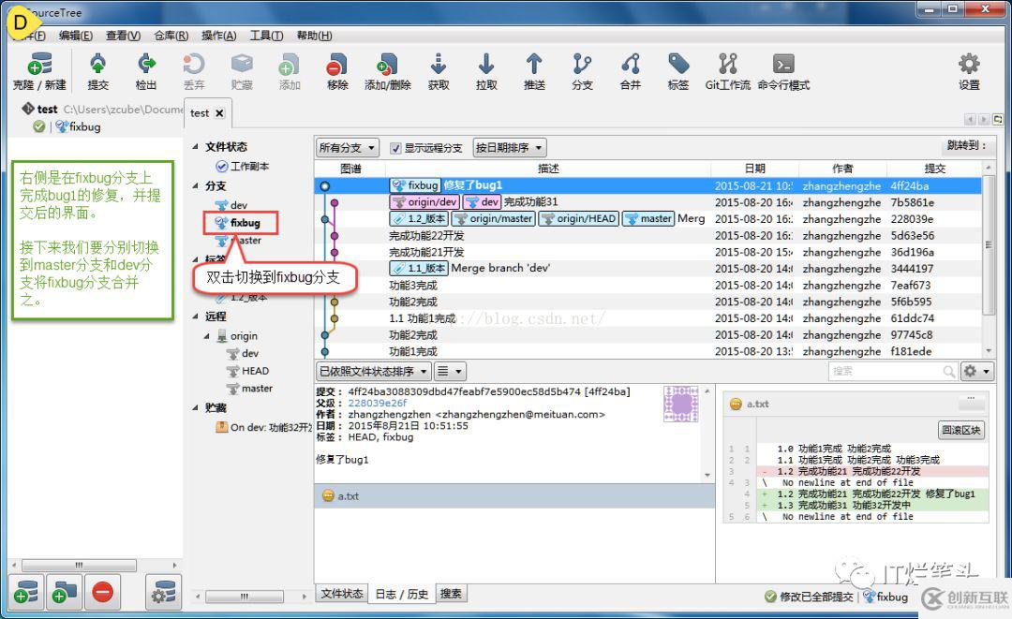Image resolution: width=1012 pixels, height=619 pixels.
Task: Open the Actions (操作) menu
Action: coord(218,36)
